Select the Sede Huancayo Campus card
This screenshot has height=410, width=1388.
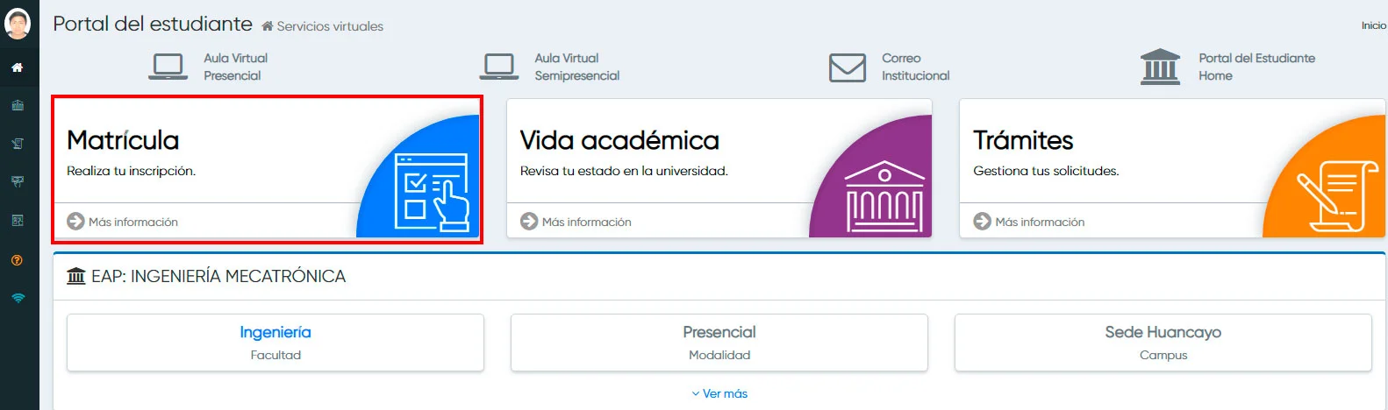[x=1163, y=342]
